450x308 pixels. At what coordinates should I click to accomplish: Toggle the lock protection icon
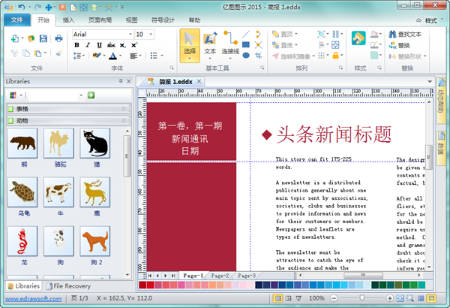click(x=335, y=56)
